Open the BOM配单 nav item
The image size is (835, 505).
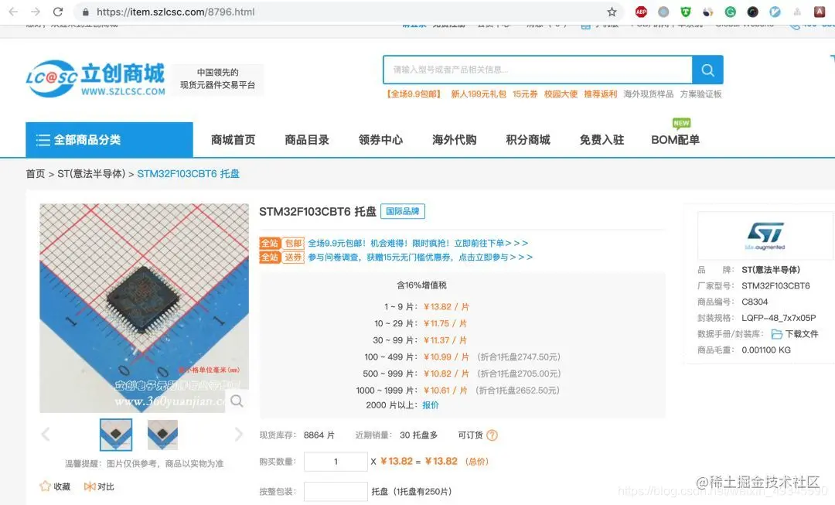(x=675, y=139)
